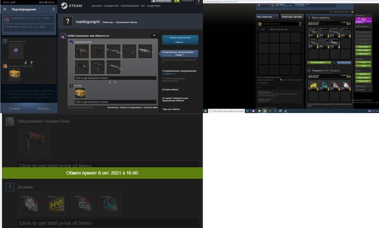Open ЧАТ in Steam navigation
Screen dimensions: 379x228
[x=143, y=6]
